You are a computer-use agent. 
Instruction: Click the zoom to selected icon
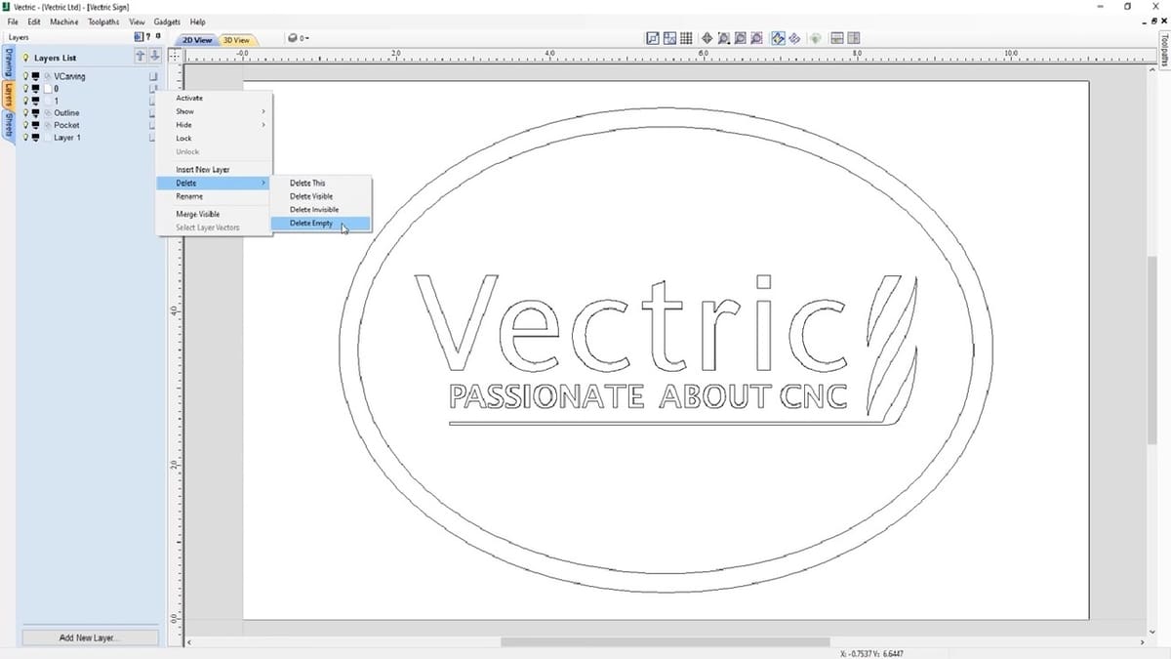pyautogui.click(x=756, y=38)
